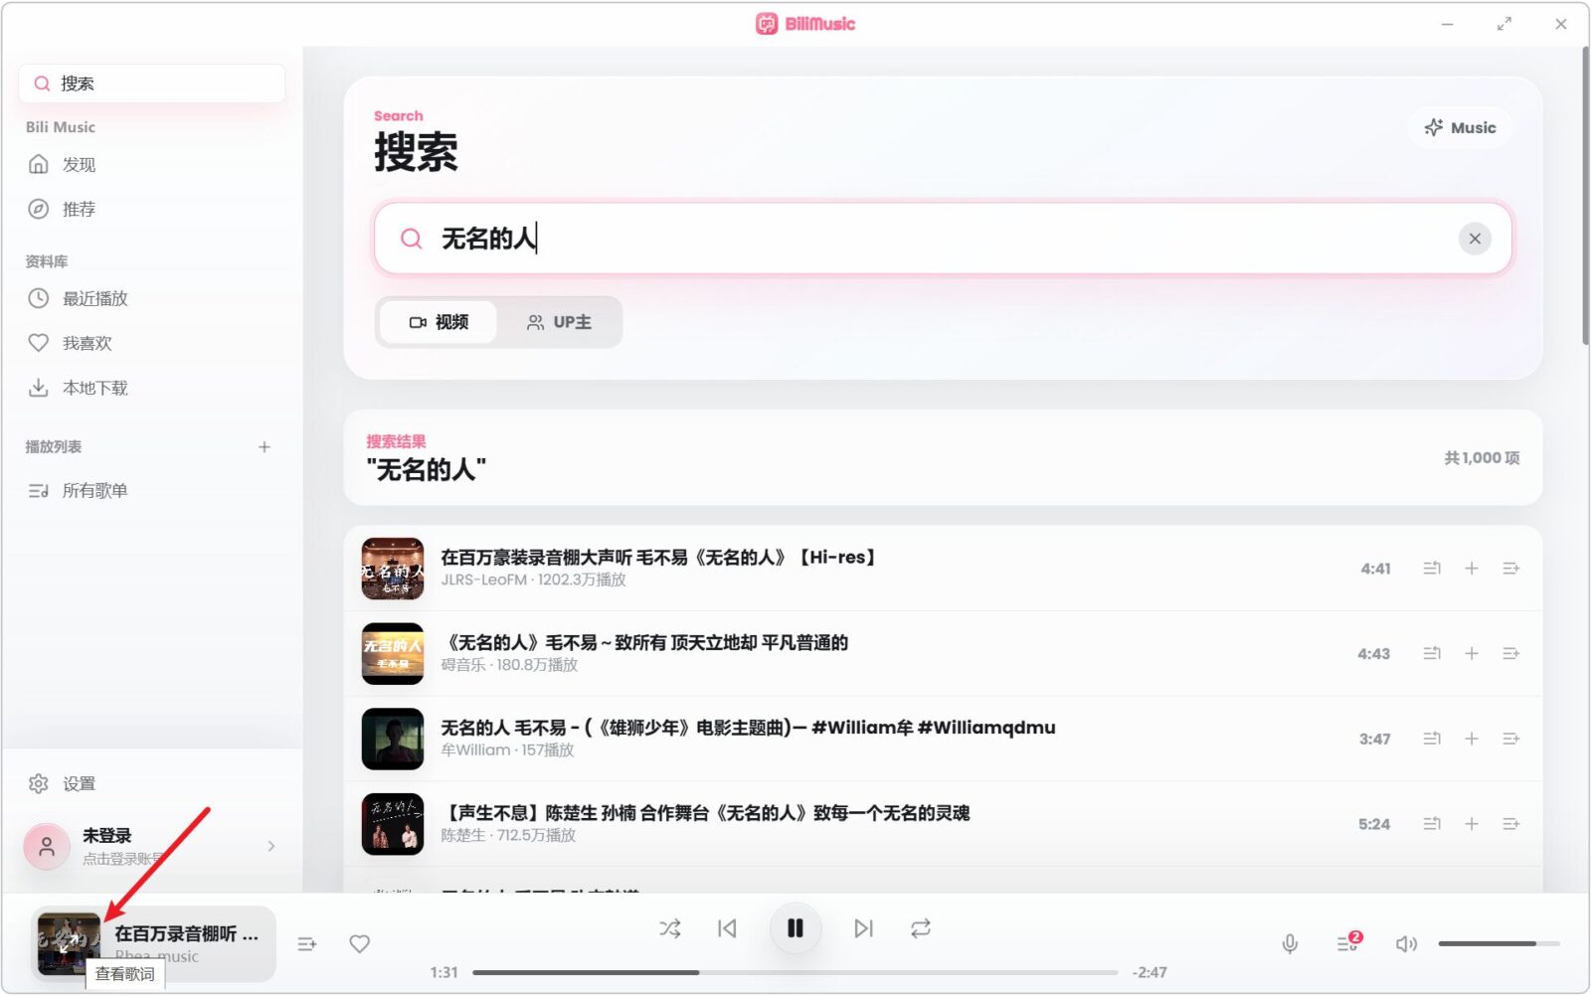Skip to the previous track
This screenshot has height=995, width=1591.
click(727, 928)
